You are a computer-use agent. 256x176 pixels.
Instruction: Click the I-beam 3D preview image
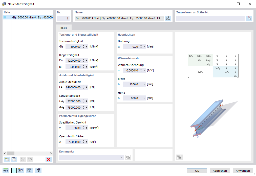coord(214,119)
